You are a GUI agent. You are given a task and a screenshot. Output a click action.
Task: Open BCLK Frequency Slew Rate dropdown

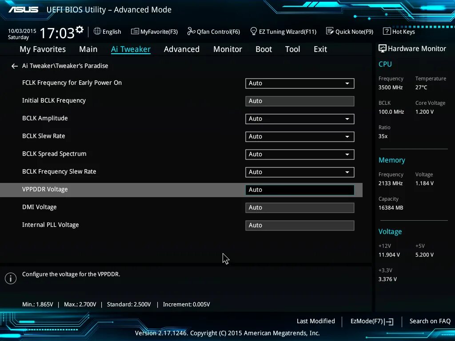[300, 172]
